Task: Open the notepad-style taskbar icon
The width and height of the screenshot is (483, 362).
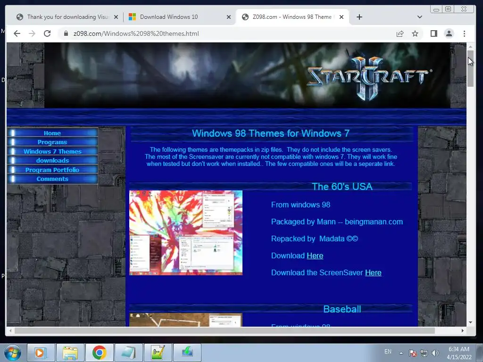Action: tap(128, 353)
